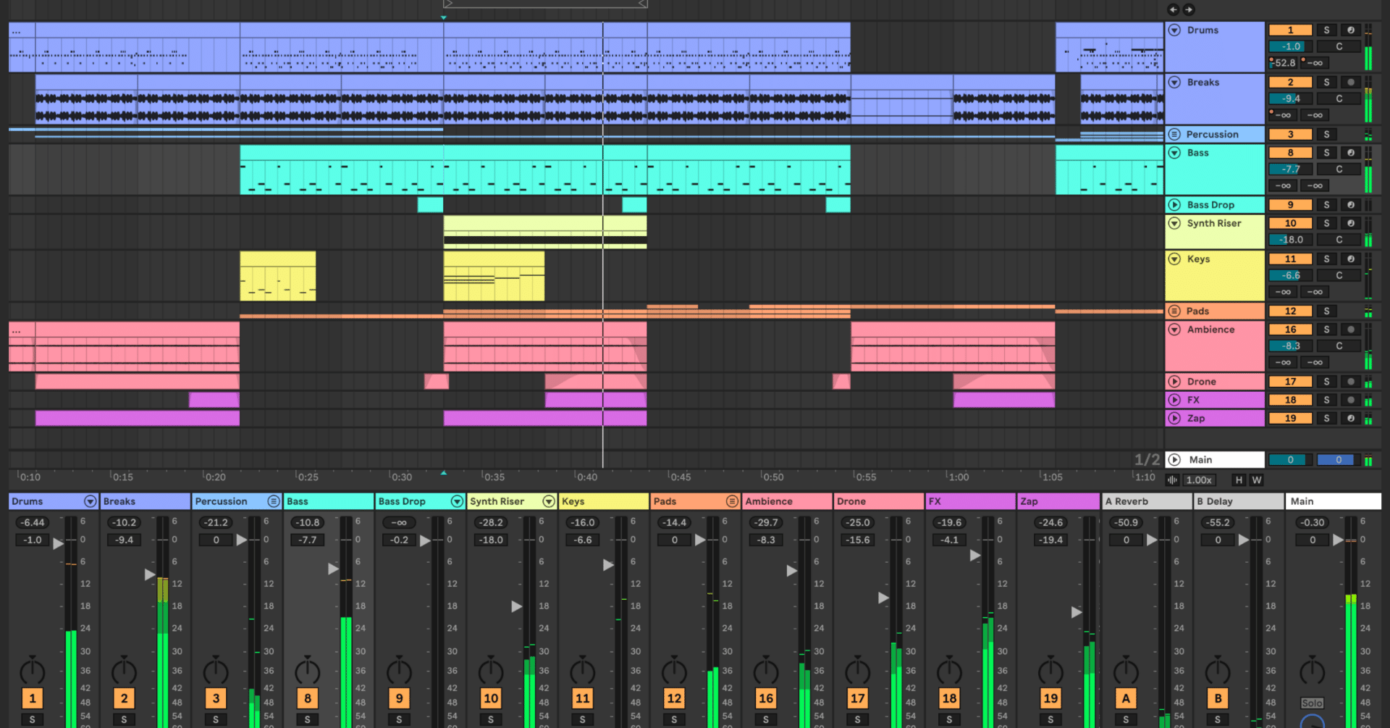
Task: Select the A Reverb return track header
Action: coord(1147,501)
